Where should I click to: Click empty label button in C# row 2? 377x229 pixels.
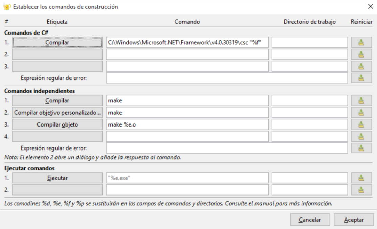[x=57, y=54]
